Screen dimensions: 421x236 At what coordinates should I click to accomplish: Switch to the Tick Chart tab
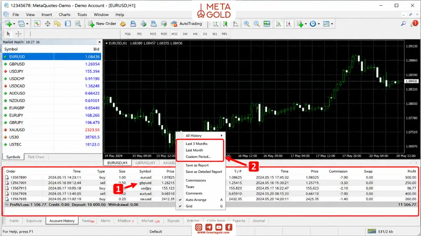36,157
